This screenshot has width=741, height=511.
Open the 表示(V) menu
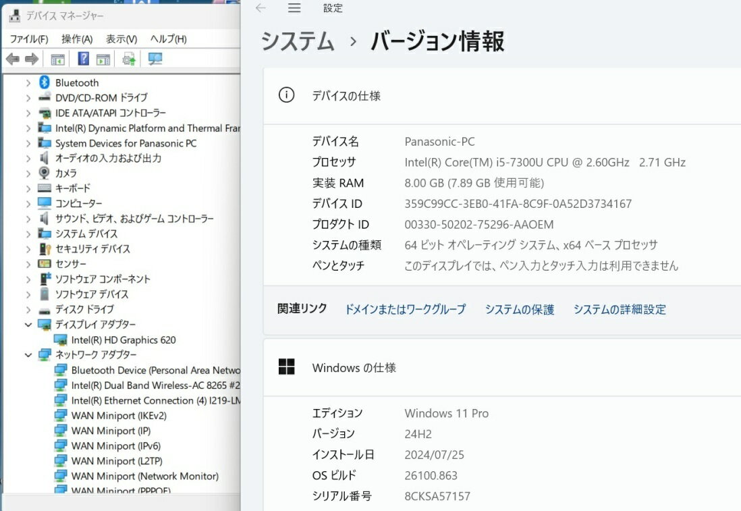pyautogui.click(x=121, y=39)
